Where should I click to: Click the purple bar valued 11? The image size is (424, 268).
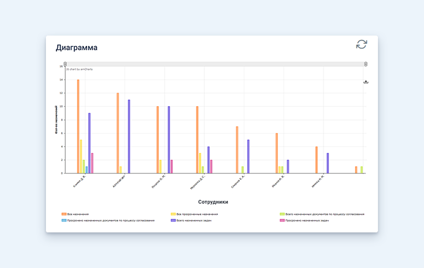[x=129, y=136]
